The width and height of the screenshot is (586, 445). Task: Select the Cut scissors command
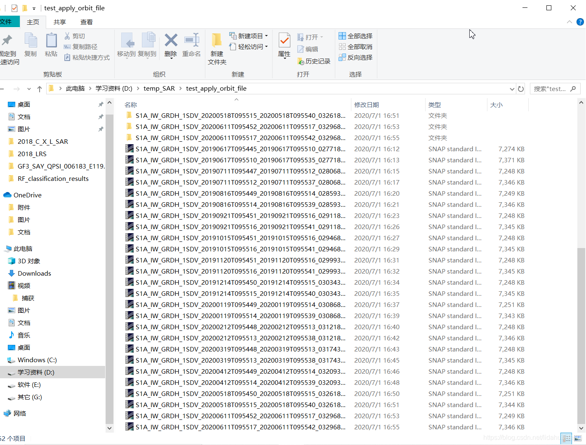[75, 36]
